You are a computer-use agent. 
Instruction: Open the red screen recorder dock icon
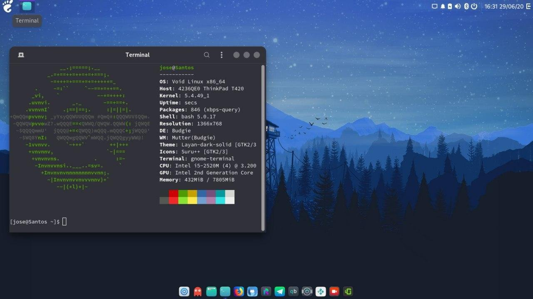click(334, 292)
